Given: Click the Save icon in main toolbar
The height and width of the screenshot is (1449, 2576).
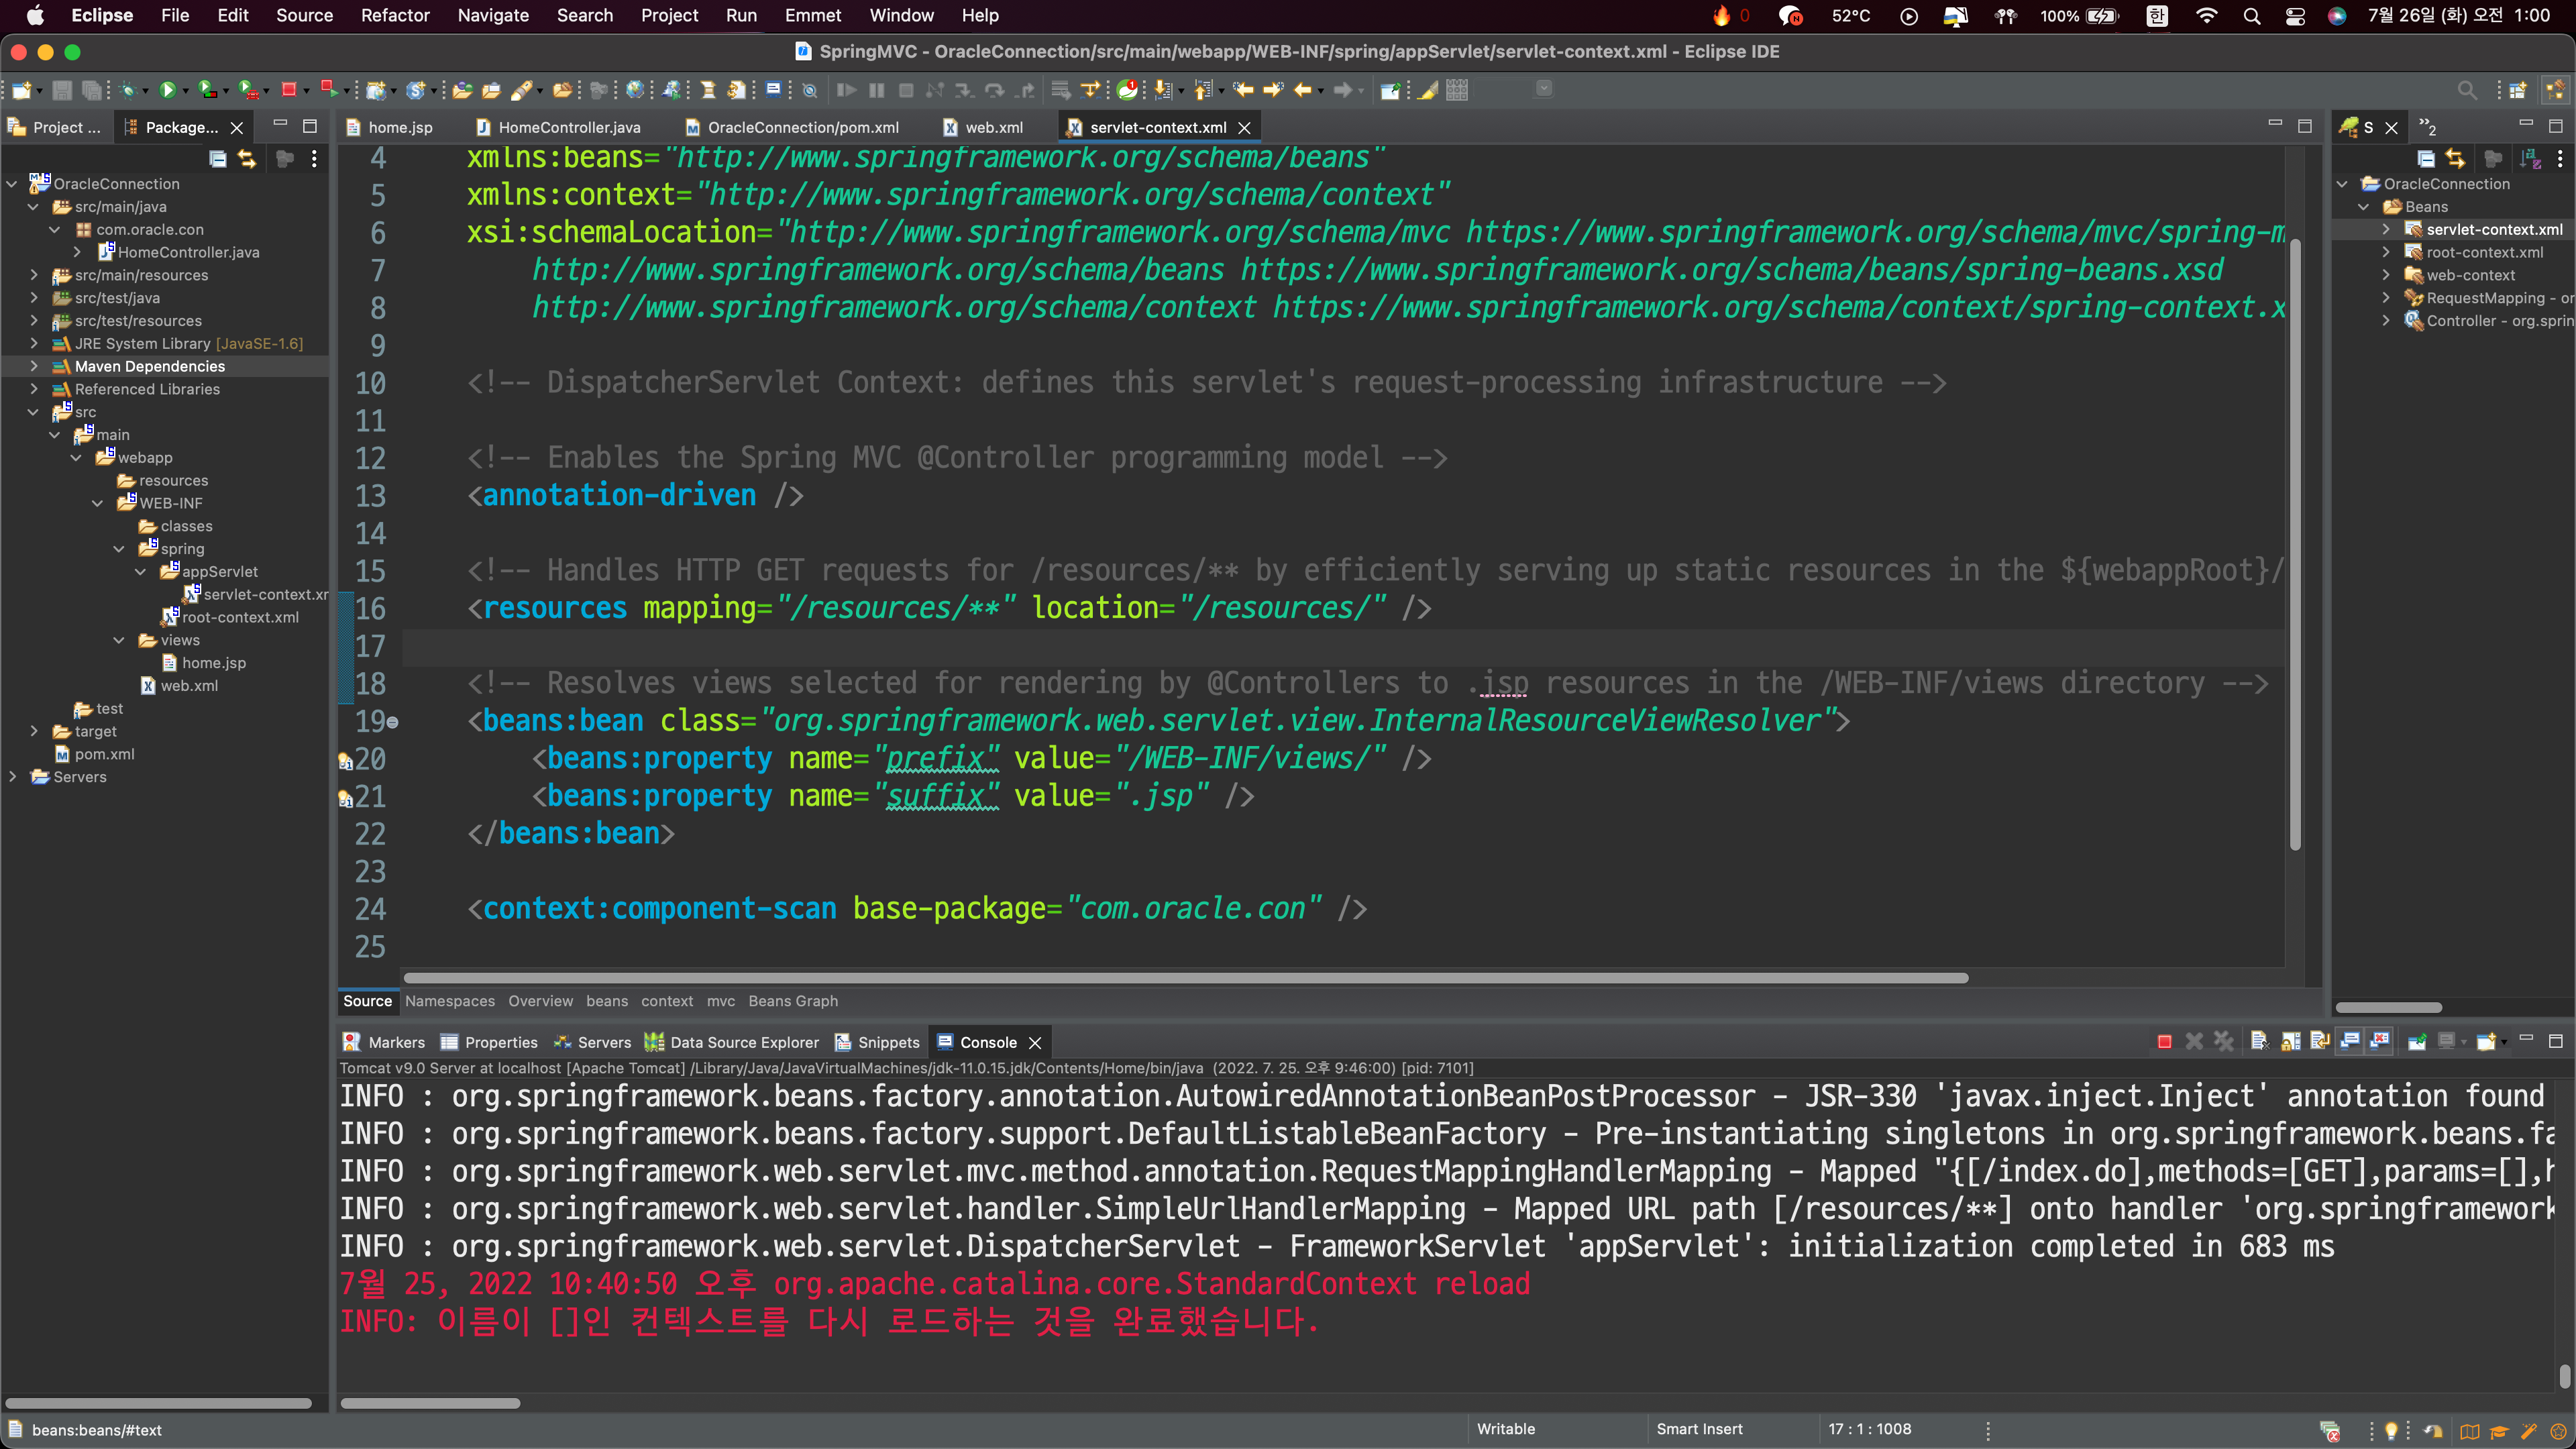Looking at the screenshot, I should click(62, 90).
